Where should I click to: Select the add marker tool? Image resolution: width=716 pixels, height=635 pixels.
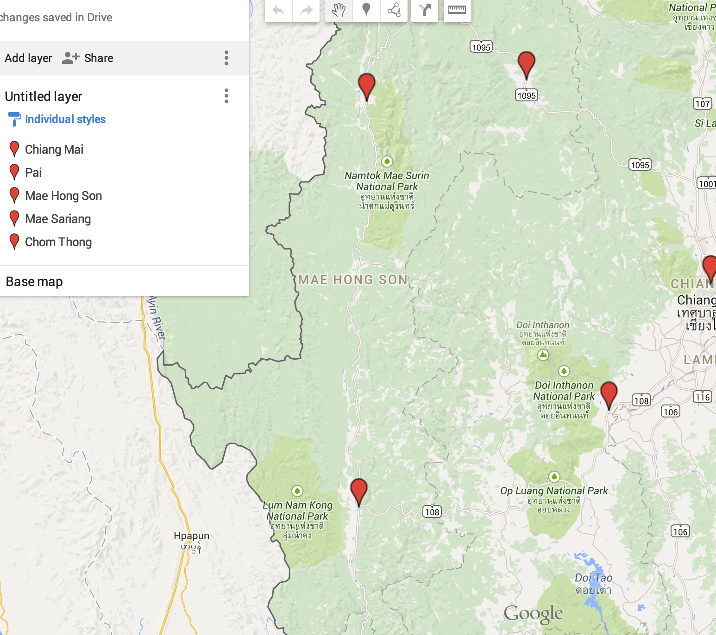click(366, 10)
